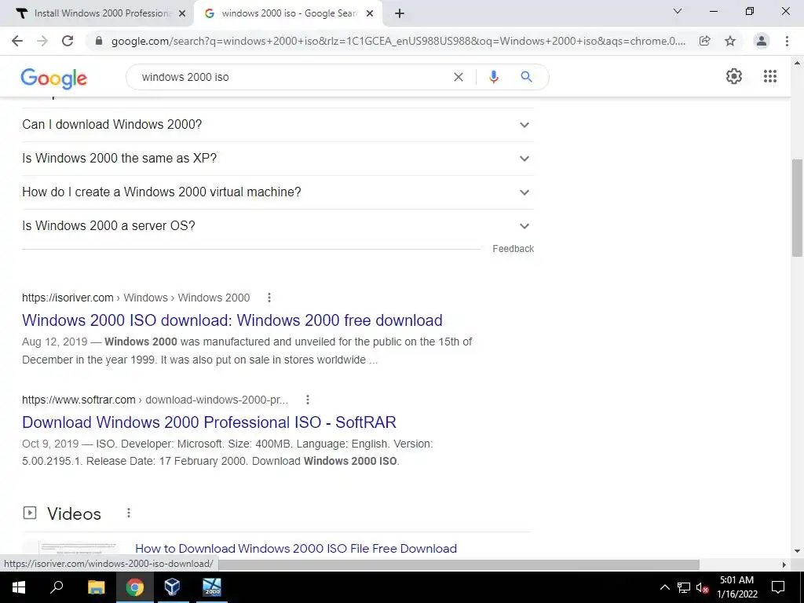Open the Google apps grid

click(770, 76)
